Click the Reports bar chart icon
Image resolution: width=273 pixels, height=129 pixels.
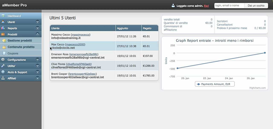coord(3,28)
